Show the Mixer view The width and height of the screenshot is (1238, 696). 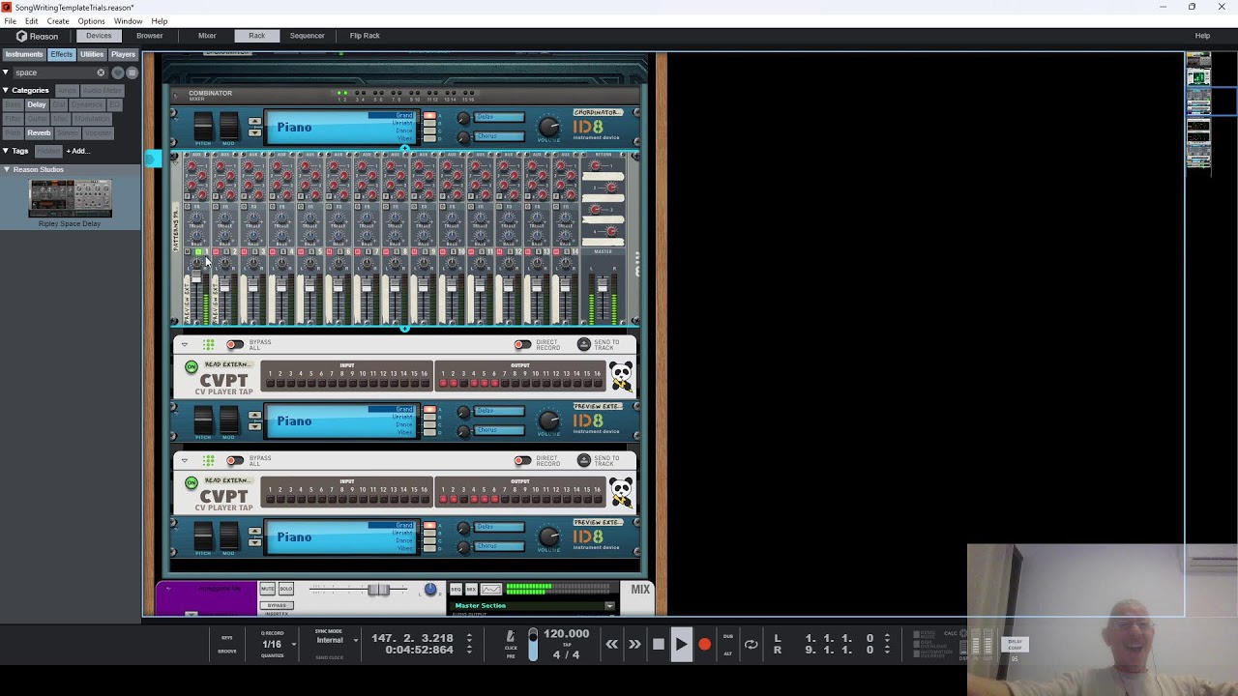tap(207, 36)
